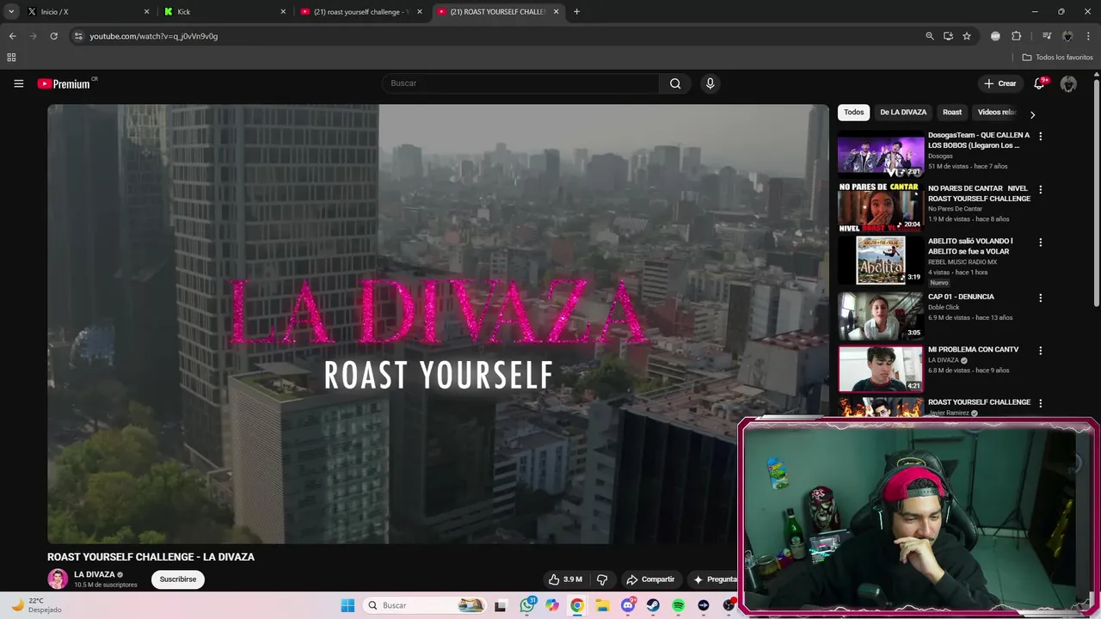Viewport: 1101px width, 619px height.
Task: View site information icon in address bar
Action: pyautogui.click(x=78, y=36)
